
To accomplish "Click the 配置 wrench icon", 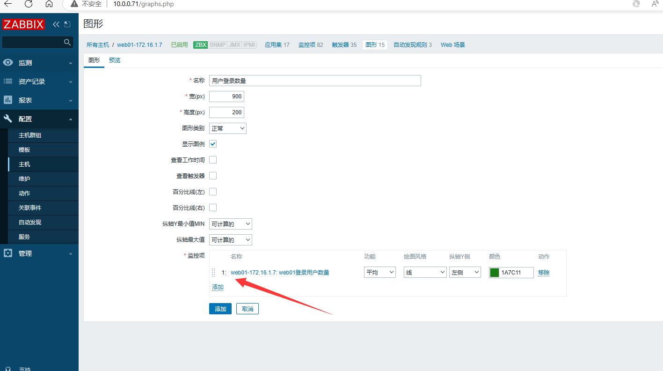I will tap(8, 119).
